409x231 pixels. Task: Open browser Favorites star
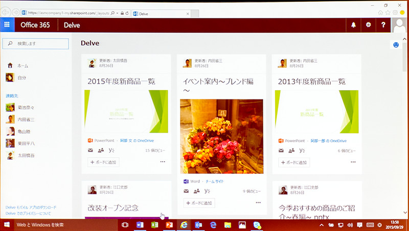pyautogui.click(x=388, y=12)
